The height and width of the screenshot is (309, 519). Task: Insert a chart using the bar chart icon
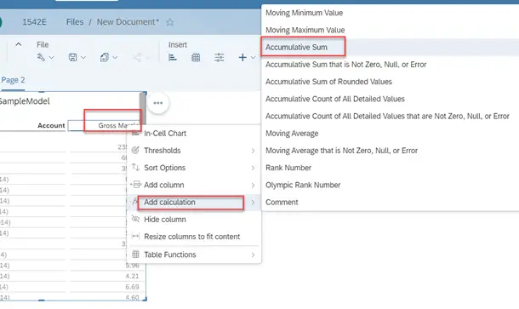(x=173, y=57)
